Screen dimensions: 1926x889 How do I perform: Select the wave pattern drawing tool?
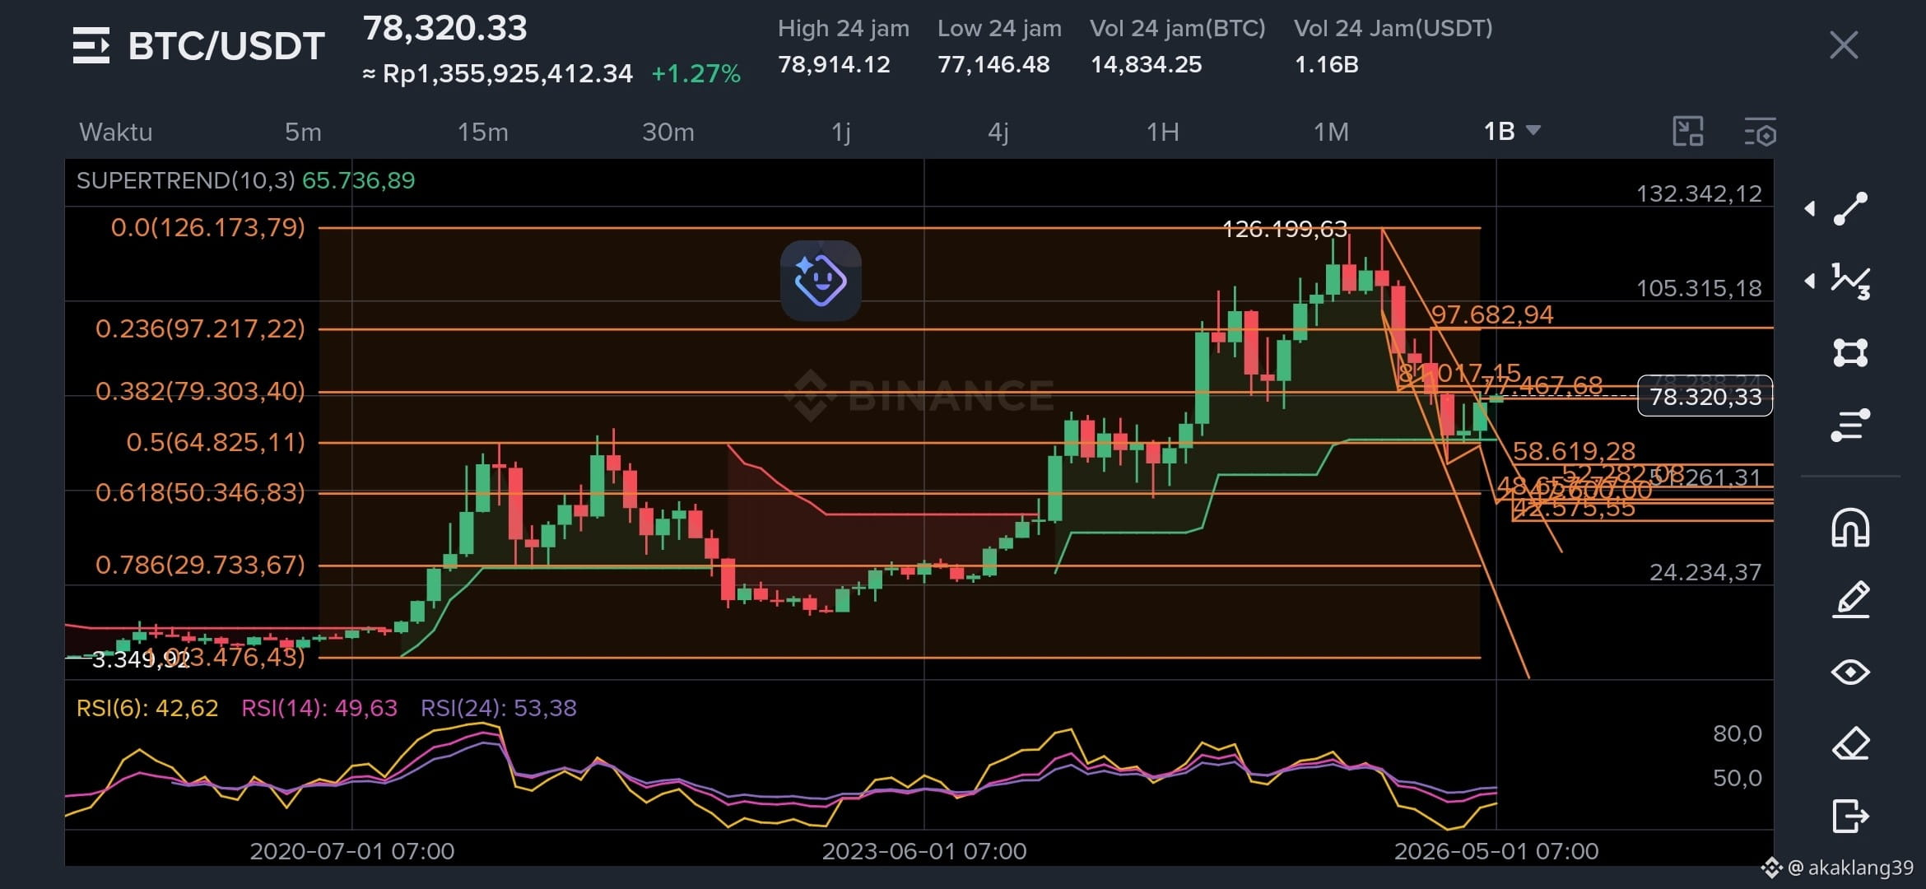click(x=1850, y=281)
